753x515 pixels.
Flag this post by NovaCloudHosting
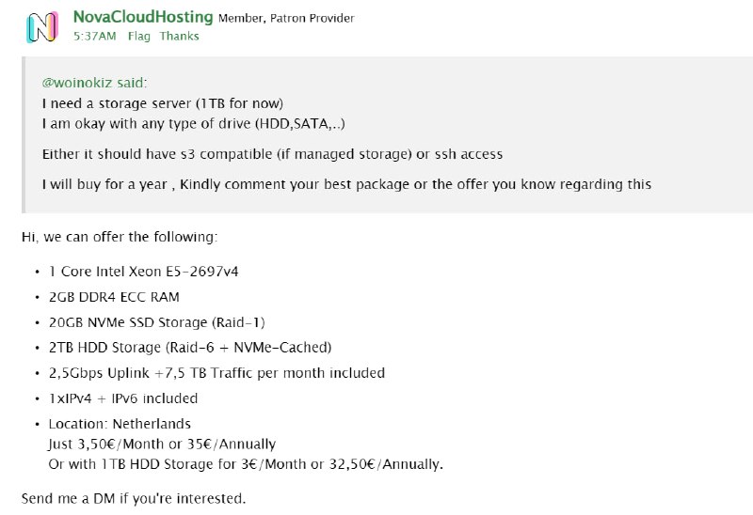pos(138,36)
